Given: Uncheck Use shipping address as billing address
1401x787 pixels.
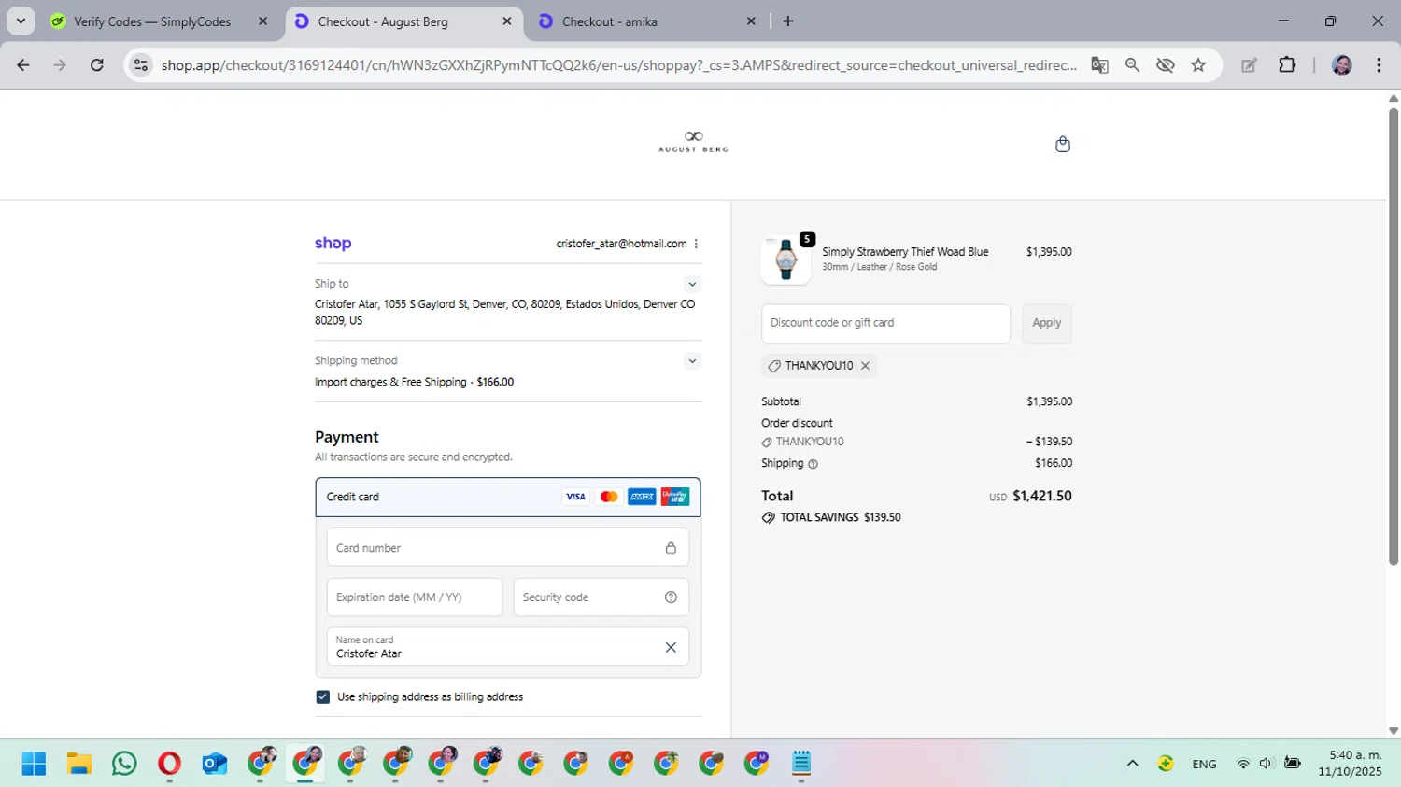Looking at the screenshot, I should [322, 697].
